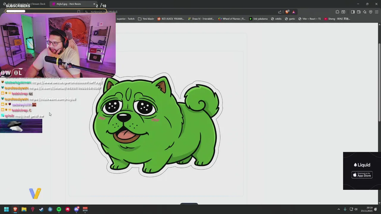Open the 'Vite + React + TS' bookmark
Viewport: 381px width, 214px height.
(x=309, y=19)
